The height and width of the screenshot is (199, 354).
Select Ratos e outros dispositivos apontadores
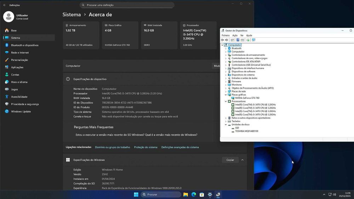[251, 118]
